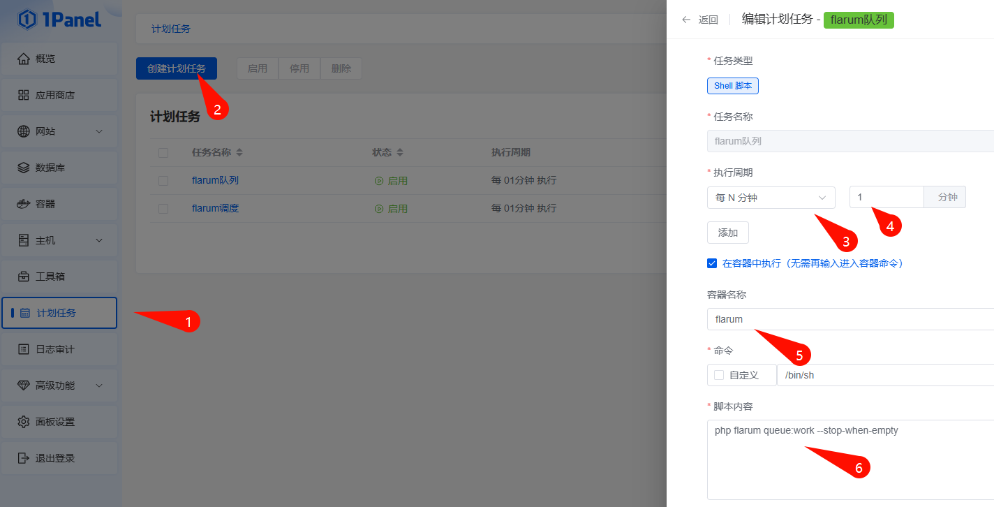Select the Shell 脚本 task type tag
994x507 pixels.
(x=733, y=86)
